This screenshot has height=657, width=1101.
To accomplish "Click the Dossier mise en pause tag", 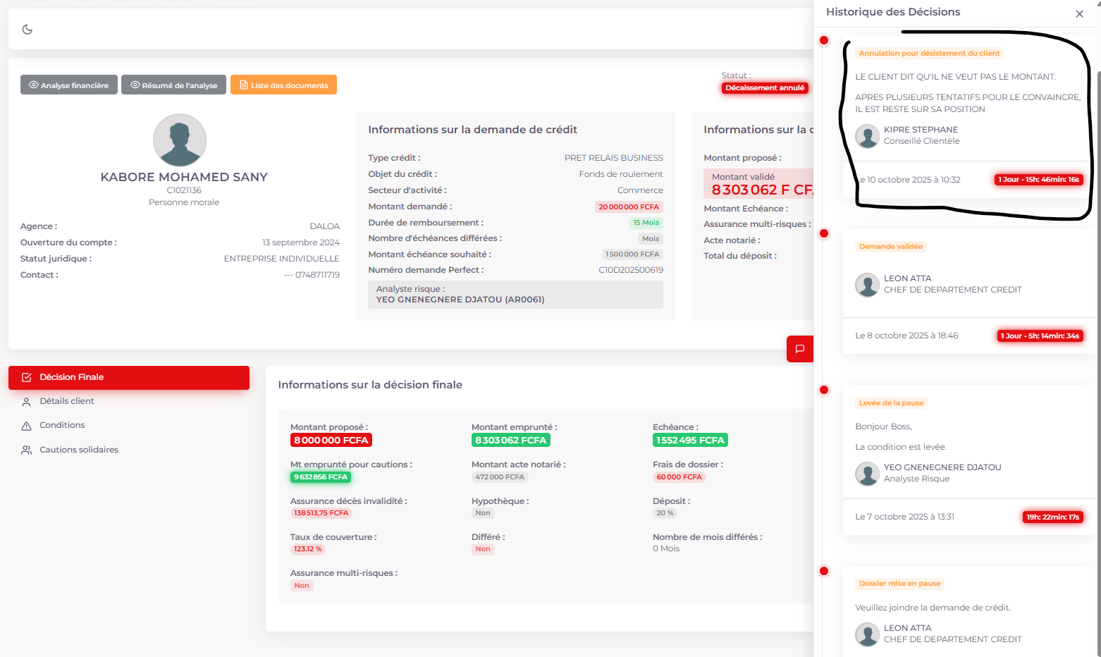I will (x=899, y=584).
